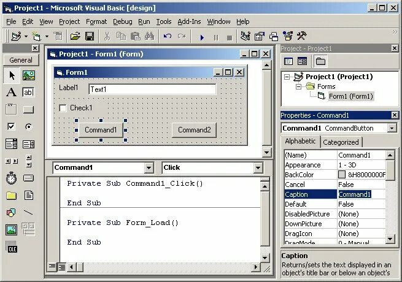Open the Project Explorer toolbar icon
The height and width of the screenshot is (282, 402).
tap(245, 36)
